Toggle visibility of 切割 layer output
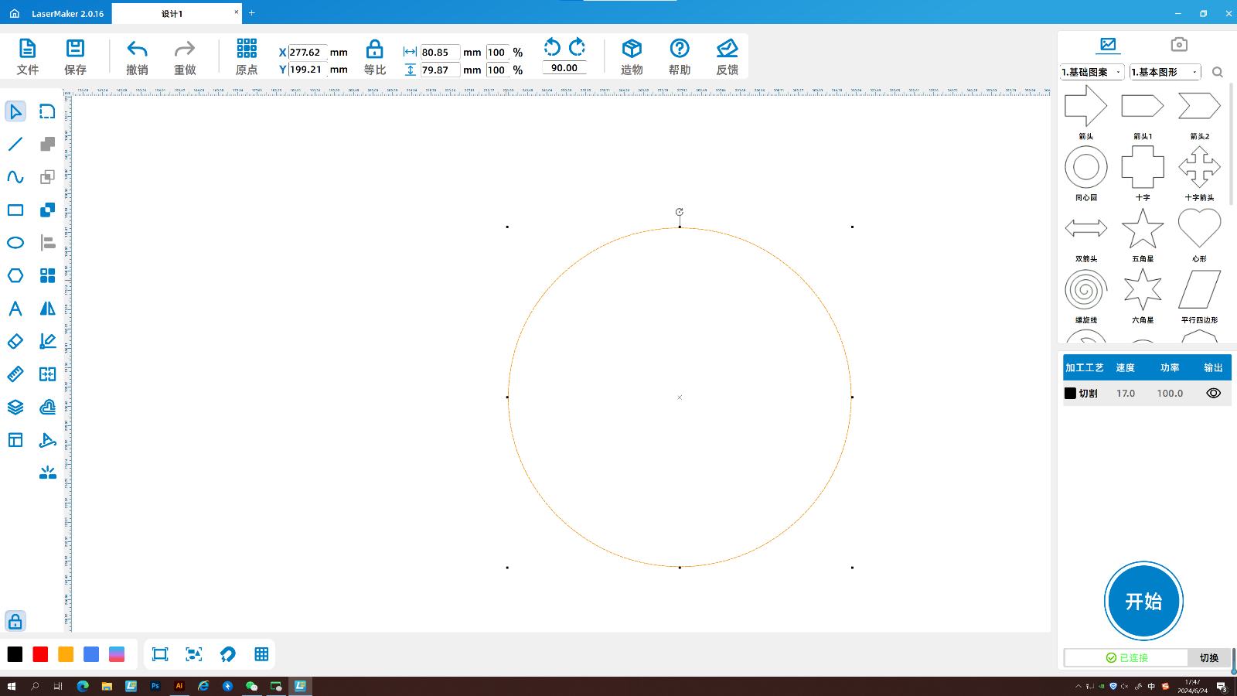 [1213, 393]
